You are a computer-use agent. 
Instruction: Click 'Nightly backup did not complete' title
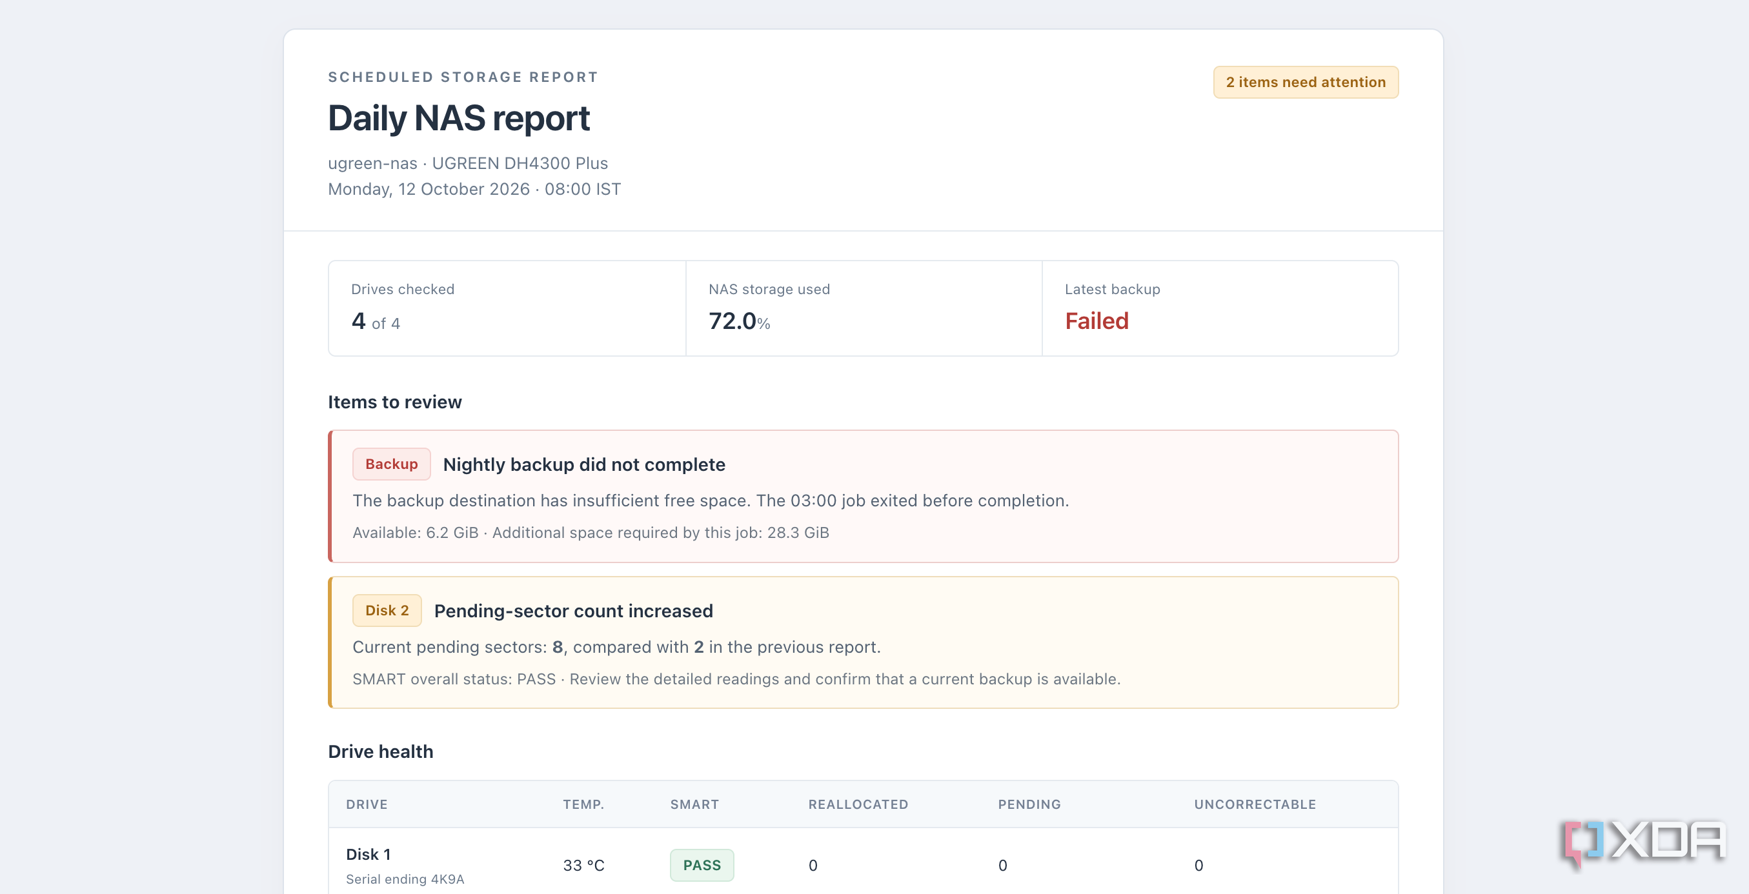pos(584,464)
